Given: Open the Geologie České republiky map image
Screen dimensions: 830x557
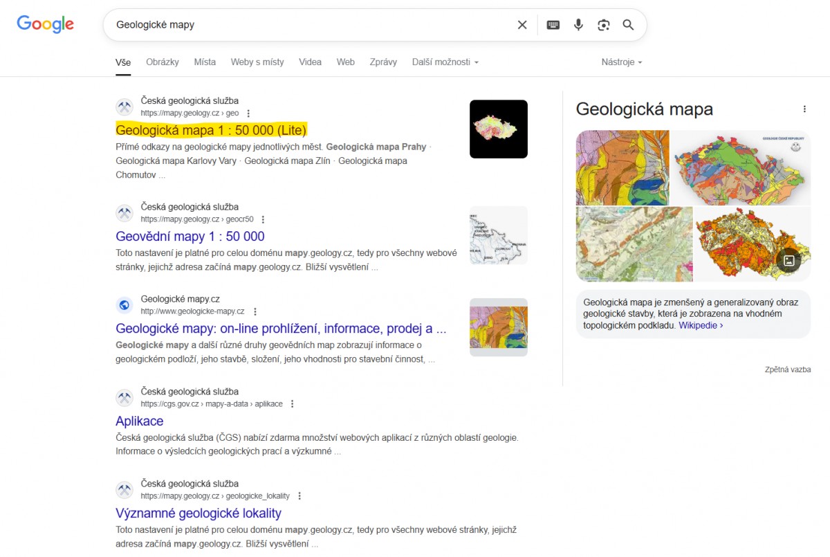Looking at the screenshot, I should pos(741,167).
